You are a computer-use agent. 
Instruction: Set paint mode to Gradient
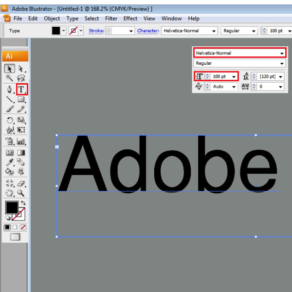(x=15, y=227)
